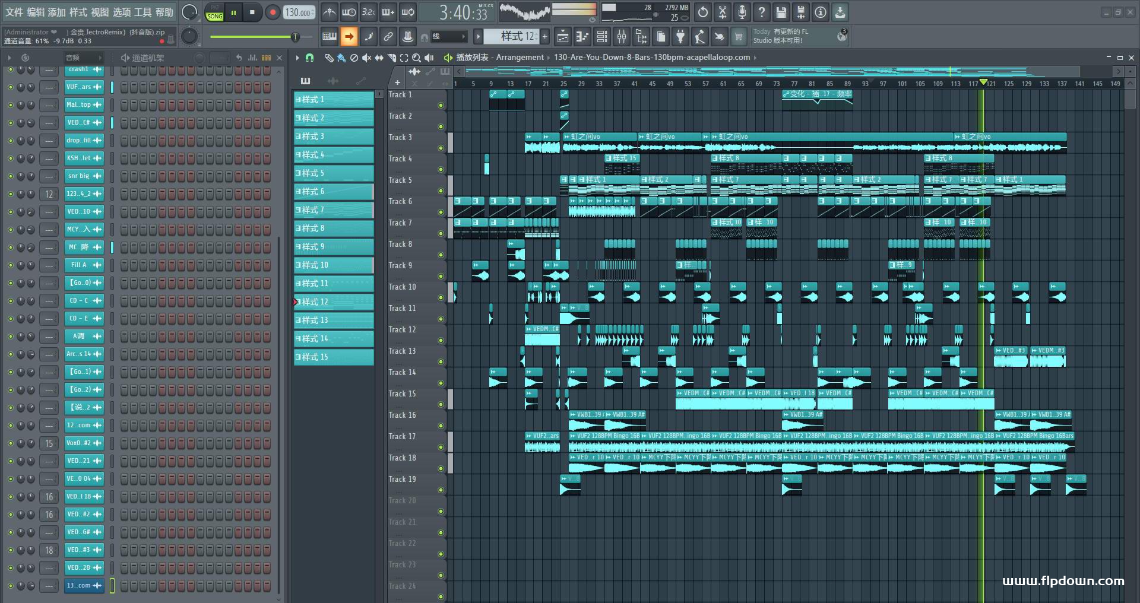Open the 文件 menu
This screenshot has height=603, width=1140.
[x=14, y=12]
